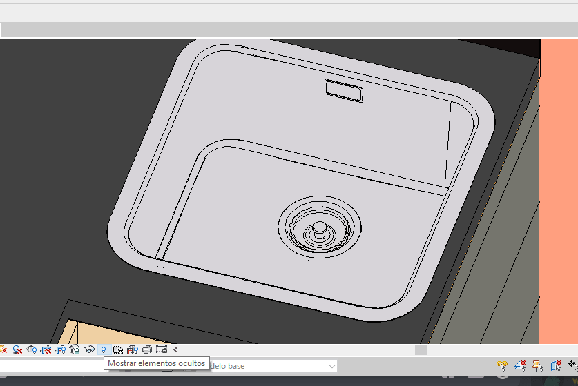
Task: Open the Modelo base dropdown arrow
Action: point(332,366)
